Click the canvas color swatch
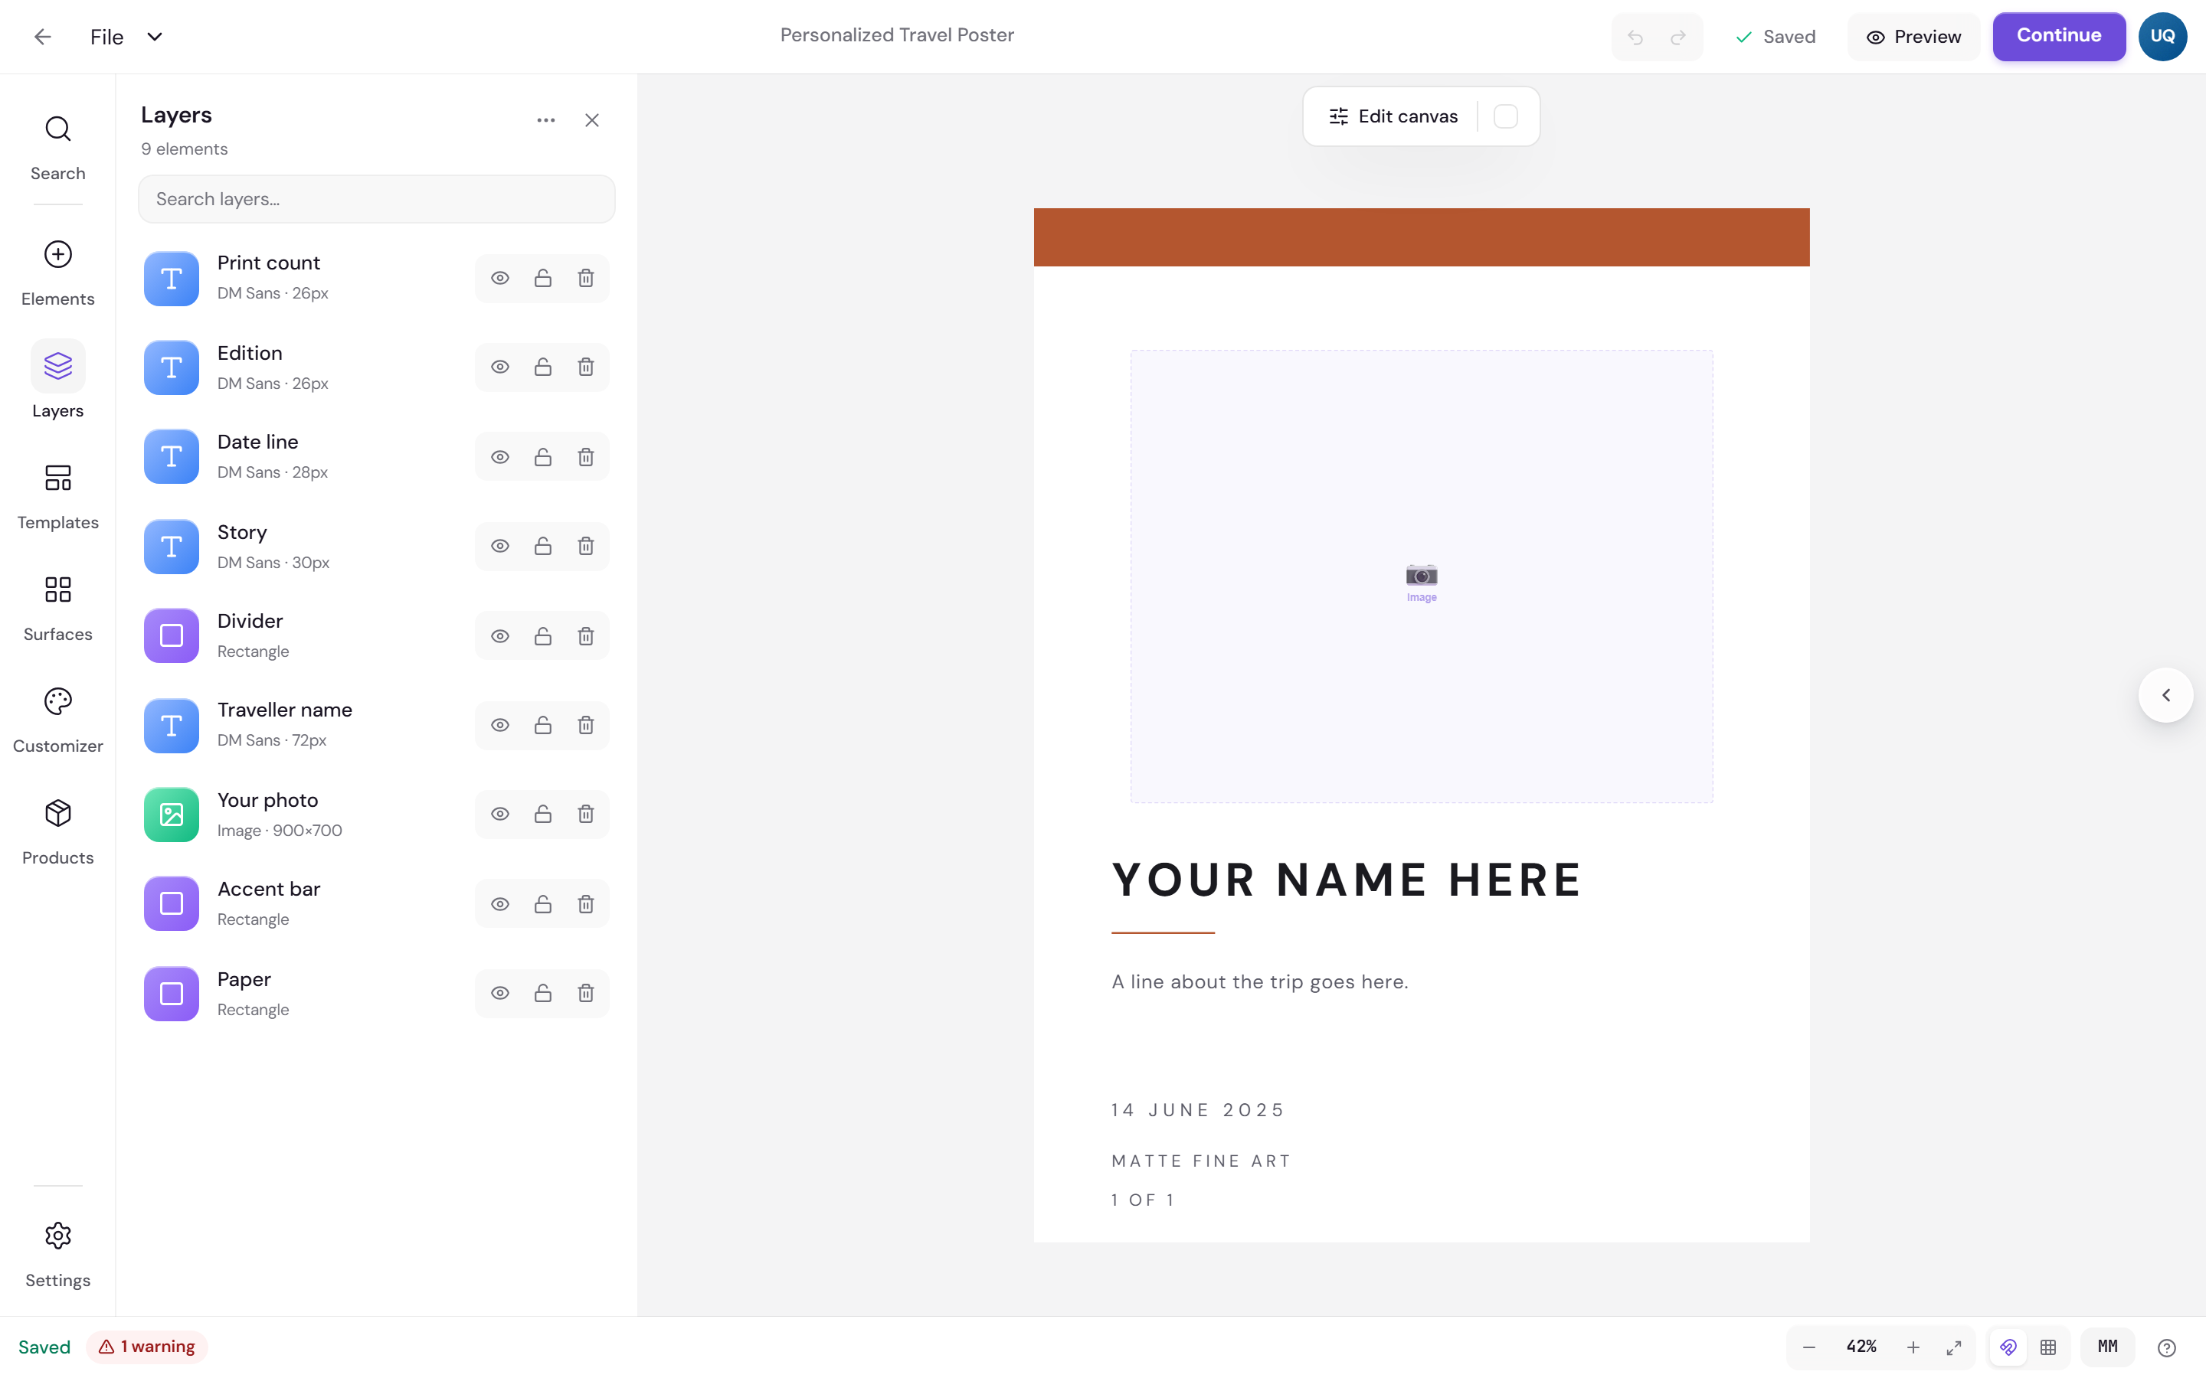The height and width of the screenshot is (1378, 2206). pos(1506,116)
